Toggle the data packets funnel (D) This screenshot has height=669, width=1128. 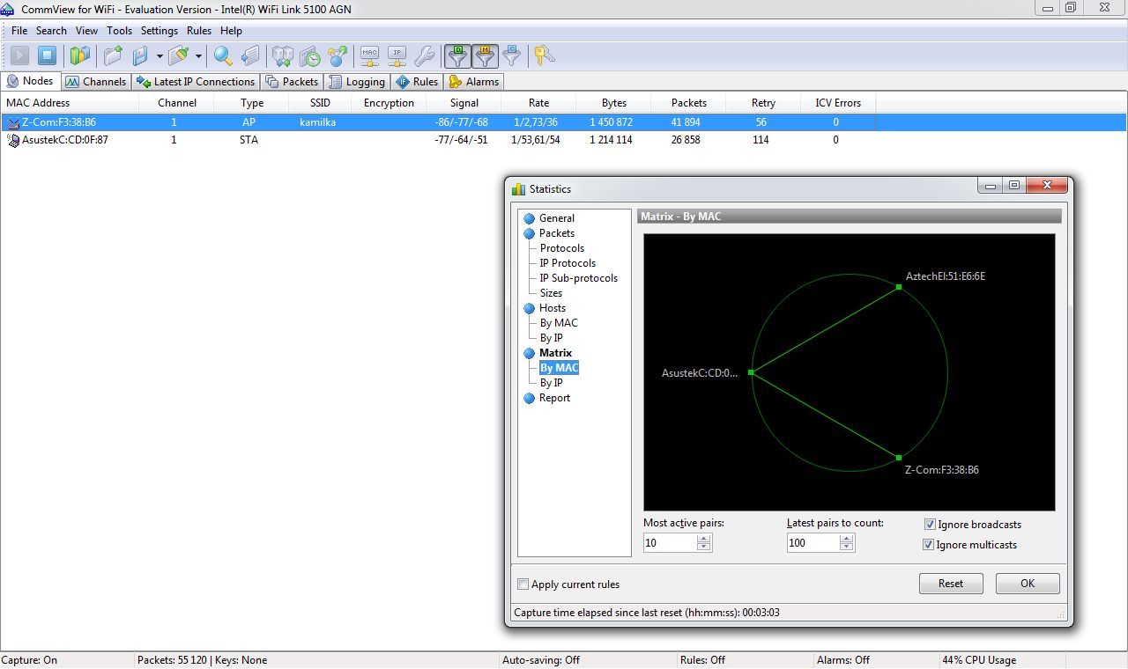[x=457, y=56]
